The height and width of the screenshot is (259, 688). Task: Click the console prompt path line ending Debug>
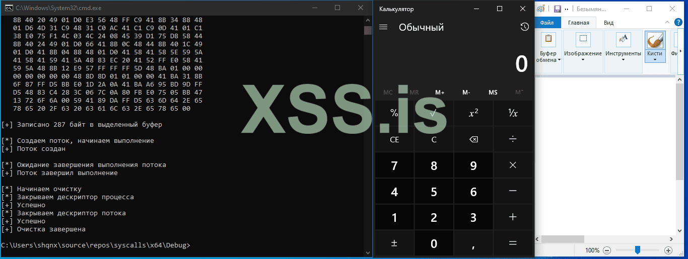[x=96, y=245]
